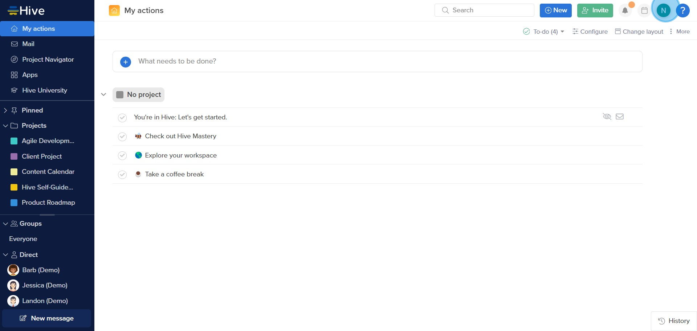Screen dimensions: 697x331
Task: Mark 'Take a coffee break' complete
Action: point(122,175)
